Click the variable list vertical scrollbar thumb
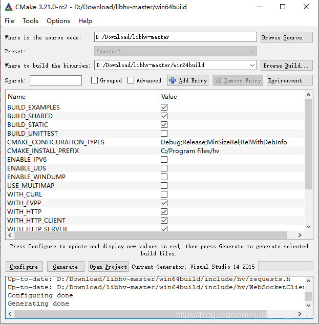The height and width of the screenshot is (325, 319). 308,144
